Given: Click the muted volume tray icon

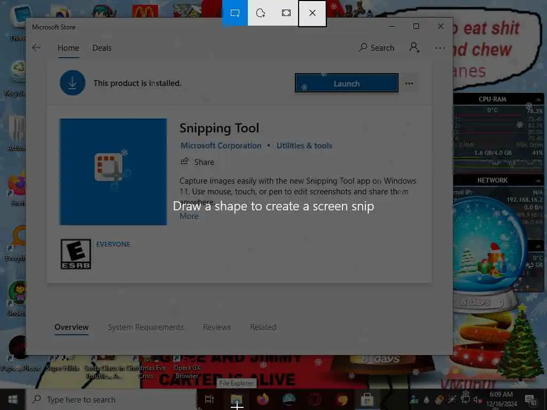Looking at the screenshot, I should [x=477, y=399].
